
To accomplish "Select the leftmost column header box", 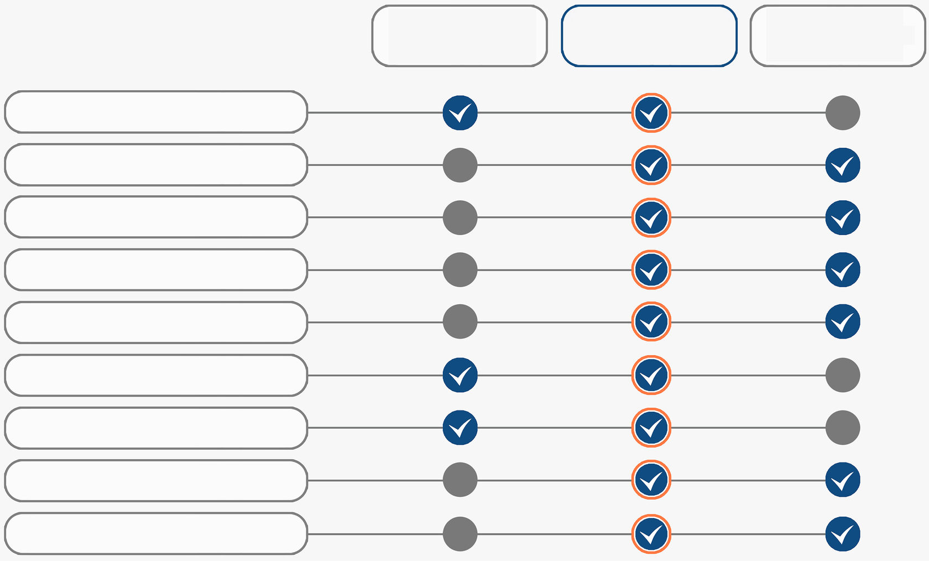I will click(460, 36).
